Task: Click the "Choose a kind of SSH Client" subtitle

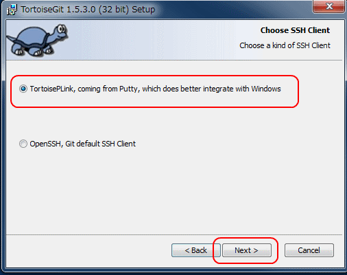Action: [x=285, y=45]
